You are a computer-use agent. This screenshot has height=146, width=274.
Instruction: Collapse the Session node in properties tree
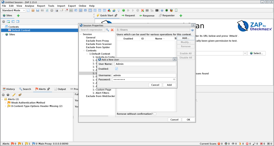81,34
